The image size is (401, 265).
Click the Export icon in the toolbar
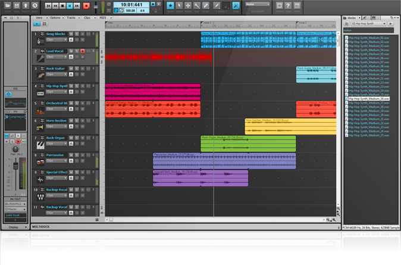26,5
